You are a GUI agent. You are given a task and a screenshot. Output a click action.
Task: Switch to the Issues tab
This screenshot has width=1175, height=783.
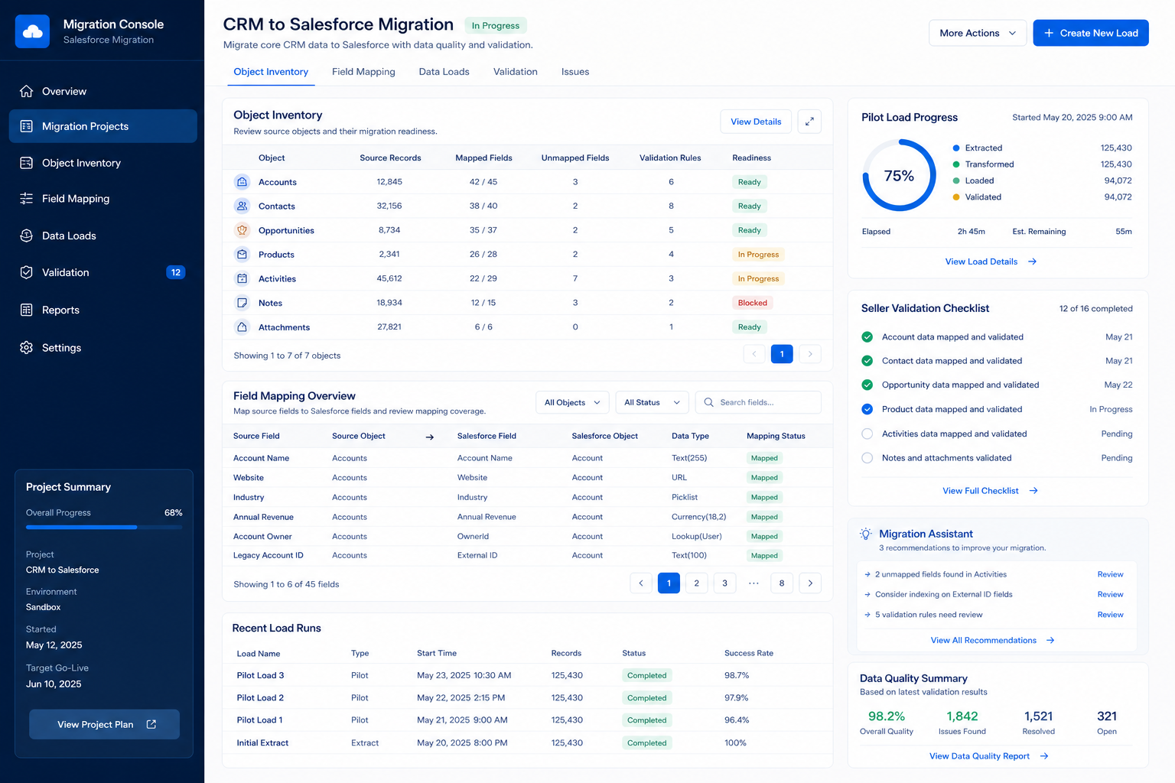575,72
